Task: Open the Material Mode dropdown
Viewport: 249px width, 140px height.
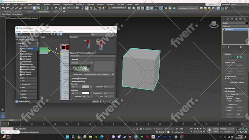Action: click(x=97, y=75)
